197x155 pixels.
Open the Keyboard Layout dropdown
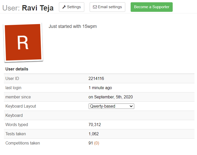[x=111, y=106]
